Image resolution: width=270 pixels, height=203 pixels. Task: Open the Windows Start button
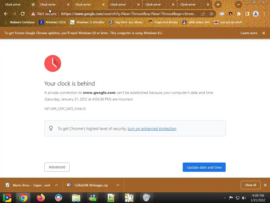point(7,198)
